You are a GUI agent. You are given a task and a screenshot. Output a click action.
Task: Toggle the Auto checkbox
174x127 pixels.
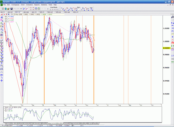coord(79,9)
